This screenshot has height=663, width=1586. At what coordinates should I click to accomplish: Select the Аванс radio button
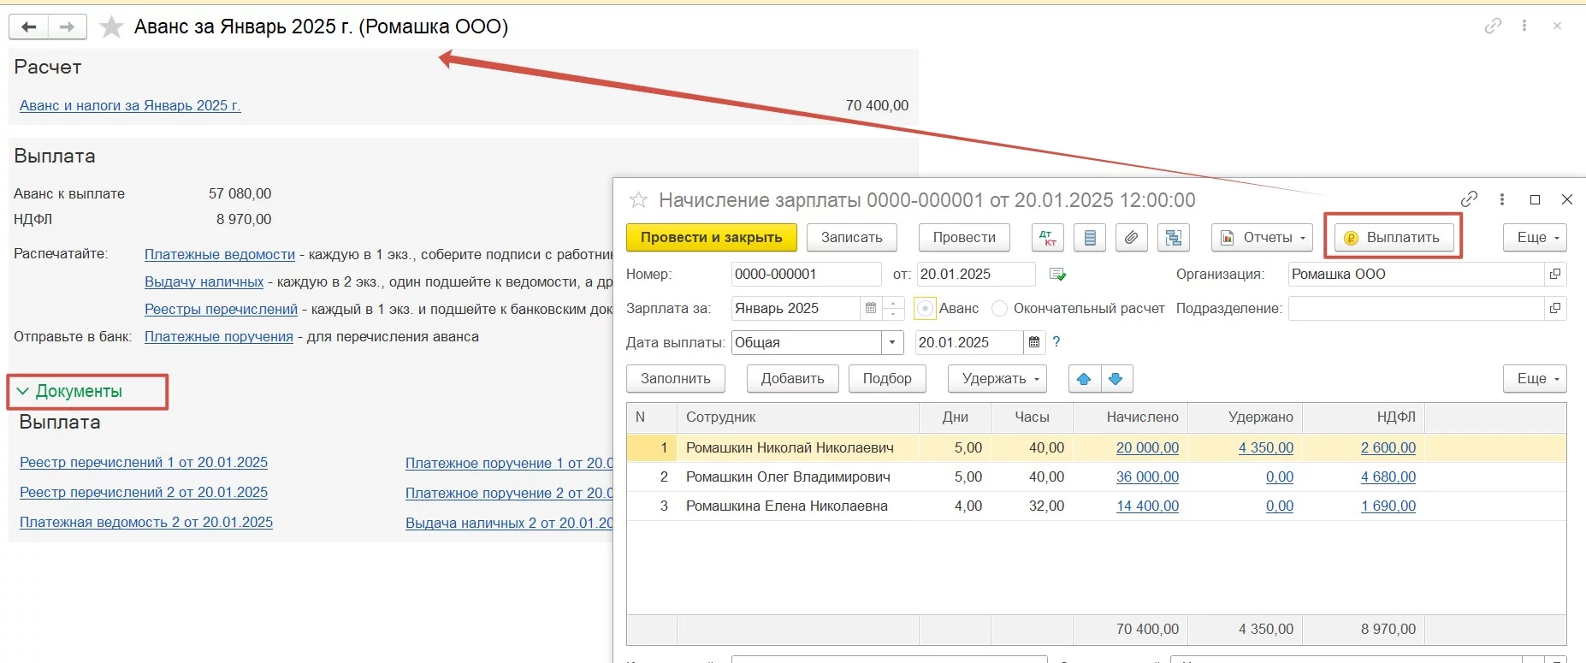(925, 309)
